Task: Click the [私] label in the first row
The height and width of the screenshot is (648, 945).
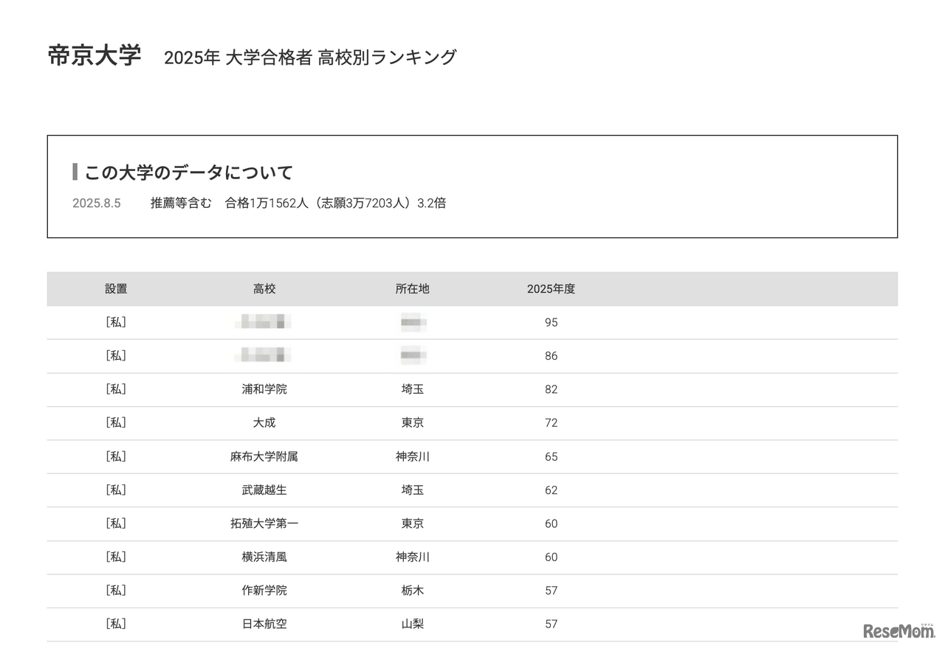Action: [x=117, y=322]
